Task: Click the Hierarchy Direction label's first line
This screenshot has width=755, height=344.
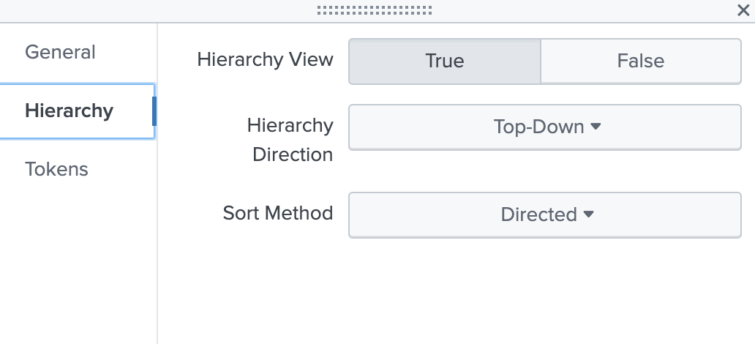Action: (x=290, y=125)
